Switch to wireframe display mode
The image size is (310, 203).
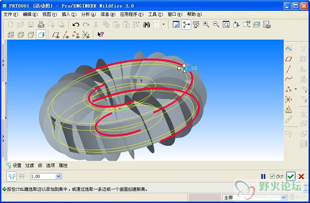pos(11,35)
